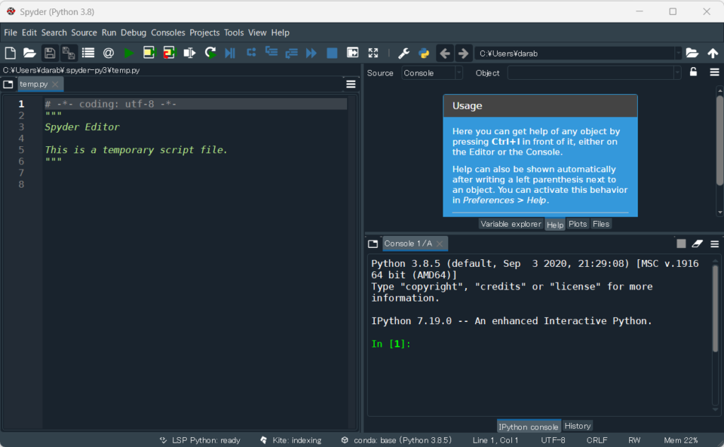This screenshot has height=447, width=724.
Task: Browse for a working directory folder icon
Action: point(691,53)
